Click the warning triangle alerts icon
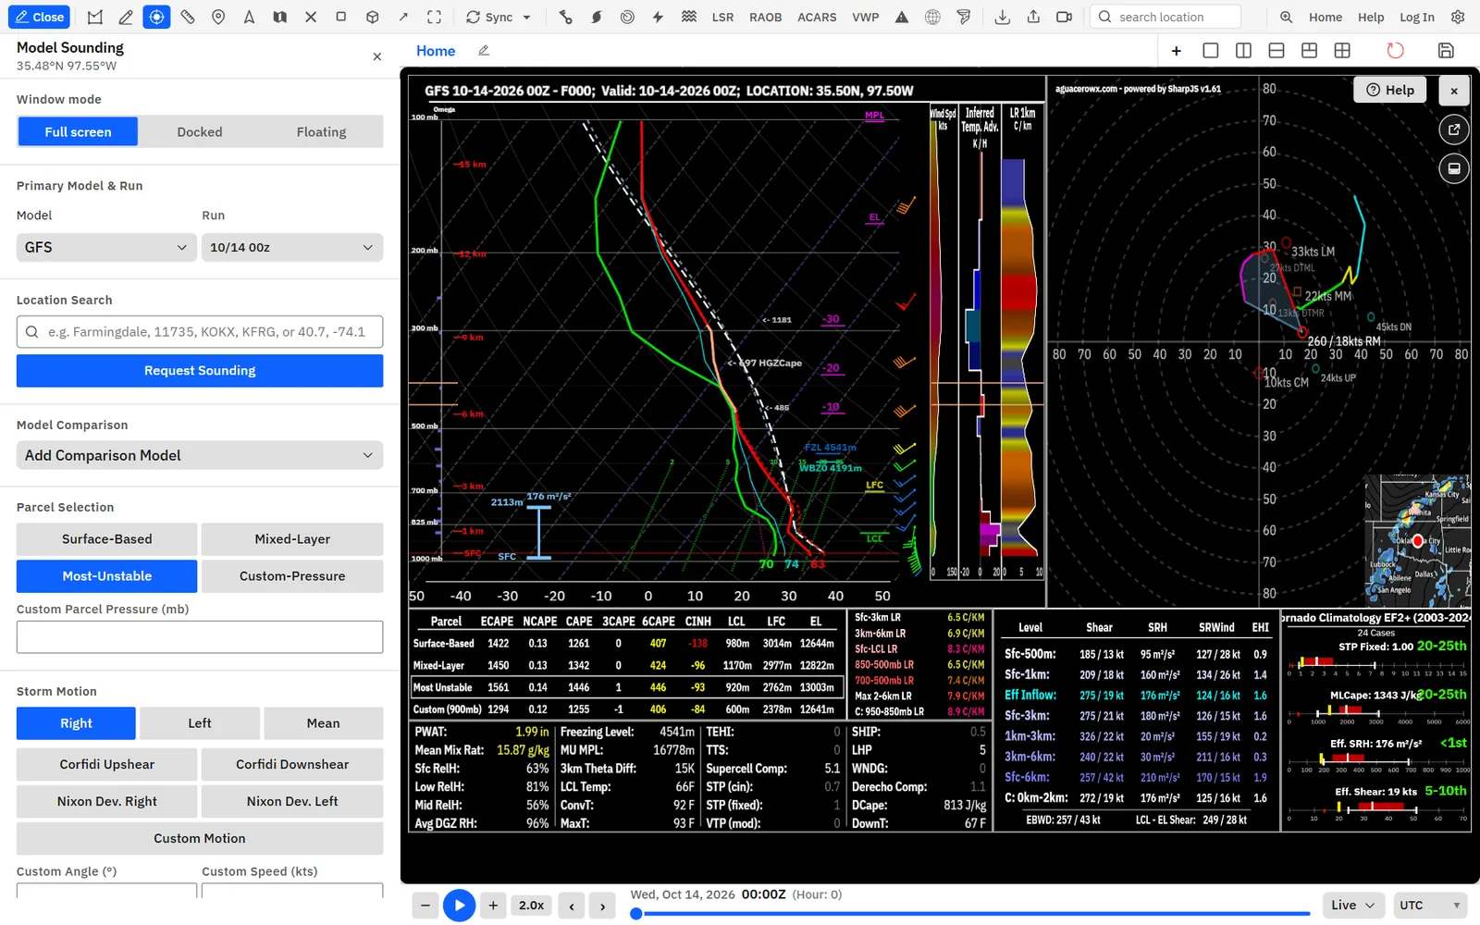1480x925 pixels. [x=902, y=17]
